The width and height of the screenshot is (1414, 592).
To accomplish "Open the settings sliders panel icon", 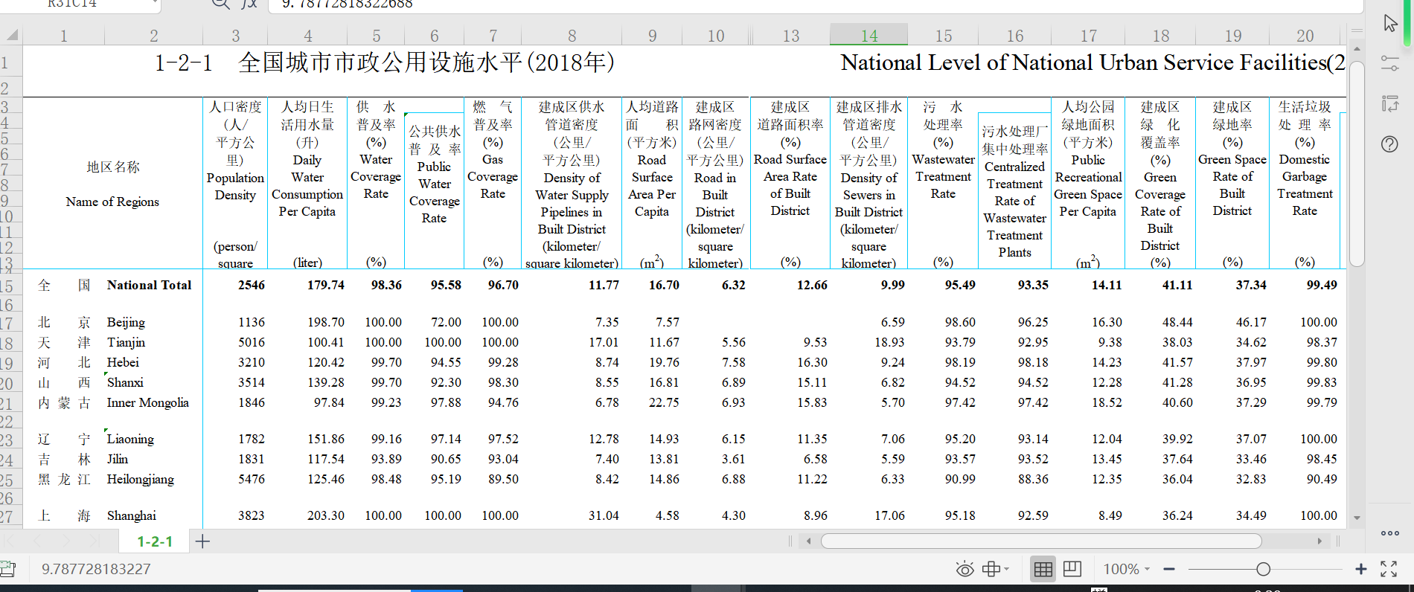I will tap(1390, 63).
